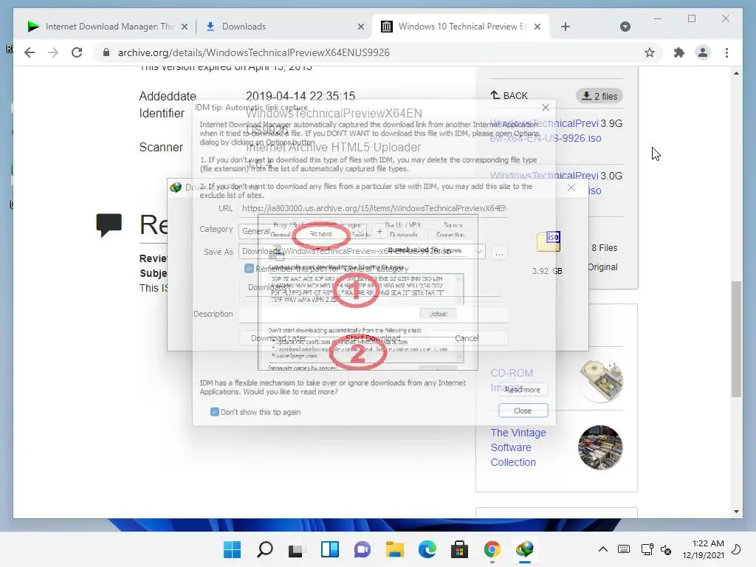This screenshot has height=567, width=756.
Task: Click the network tray icon
Action: click(647, 549)
